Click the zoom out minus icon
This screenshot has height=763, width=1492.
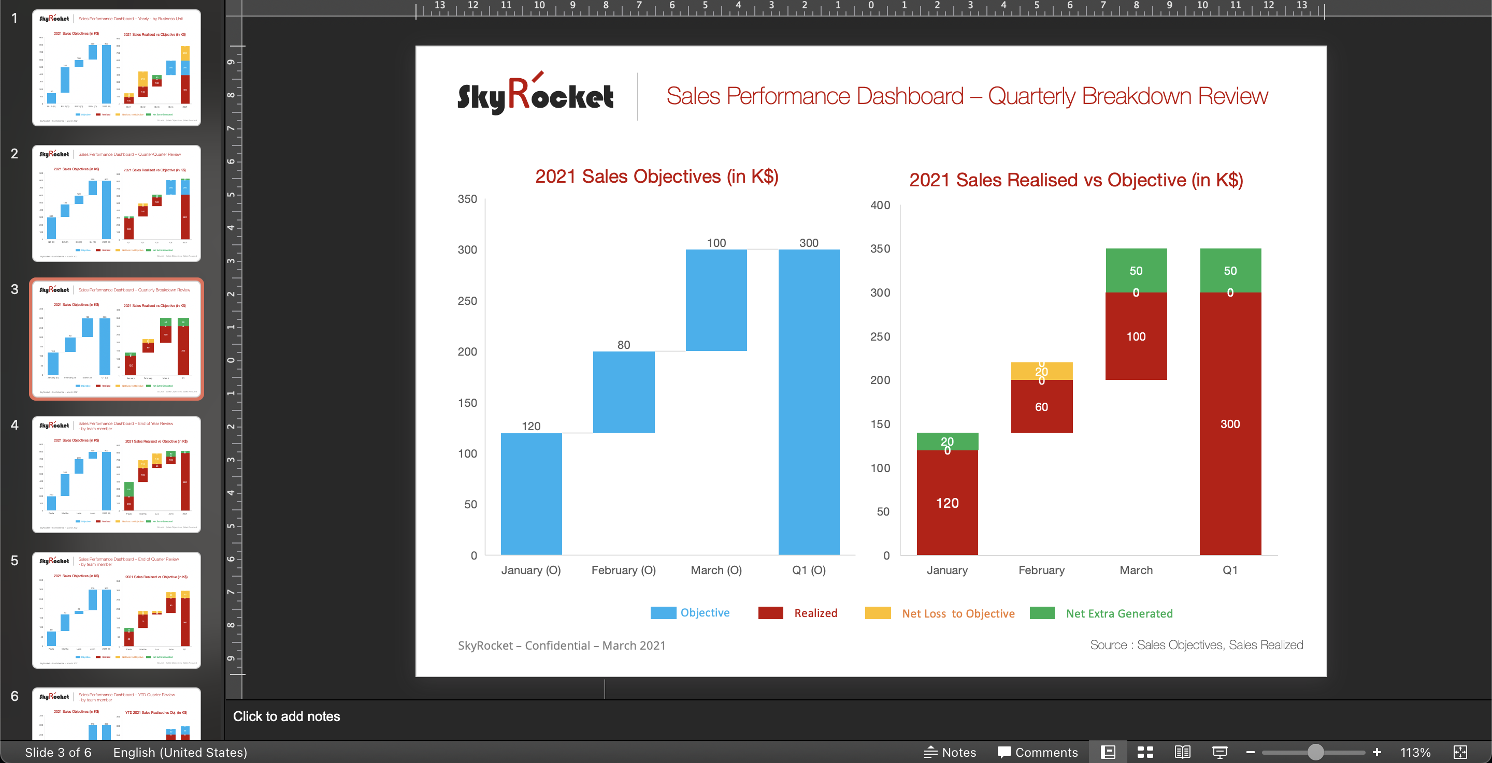[x=1250, y=752]
